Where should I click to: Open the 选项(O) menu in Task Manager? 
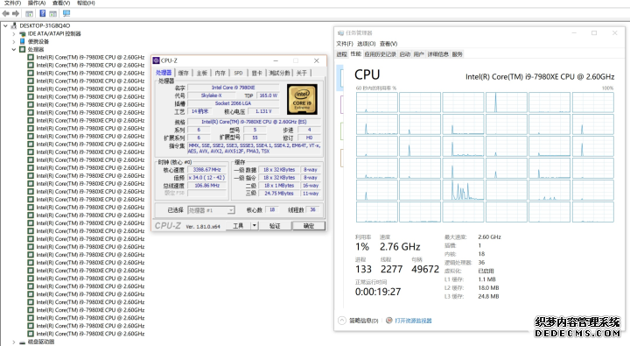click(x=366, y=44)
